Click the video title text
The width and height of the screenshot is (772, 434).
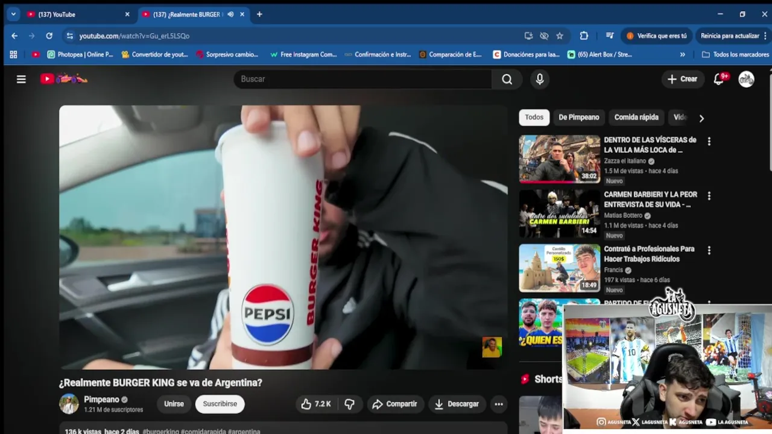click(160, 383)
